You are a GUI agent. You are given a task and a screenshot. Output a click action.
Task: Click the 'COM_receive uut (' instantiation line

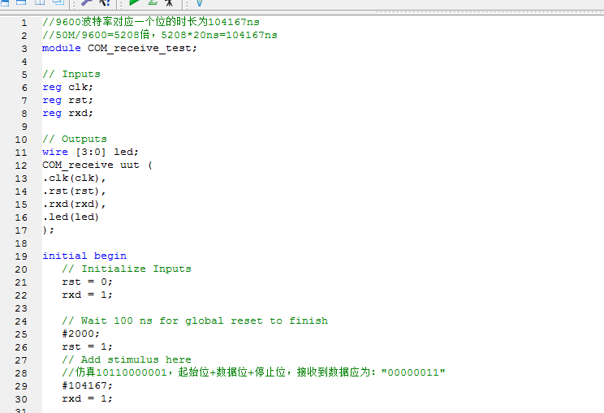coord(97,166)
